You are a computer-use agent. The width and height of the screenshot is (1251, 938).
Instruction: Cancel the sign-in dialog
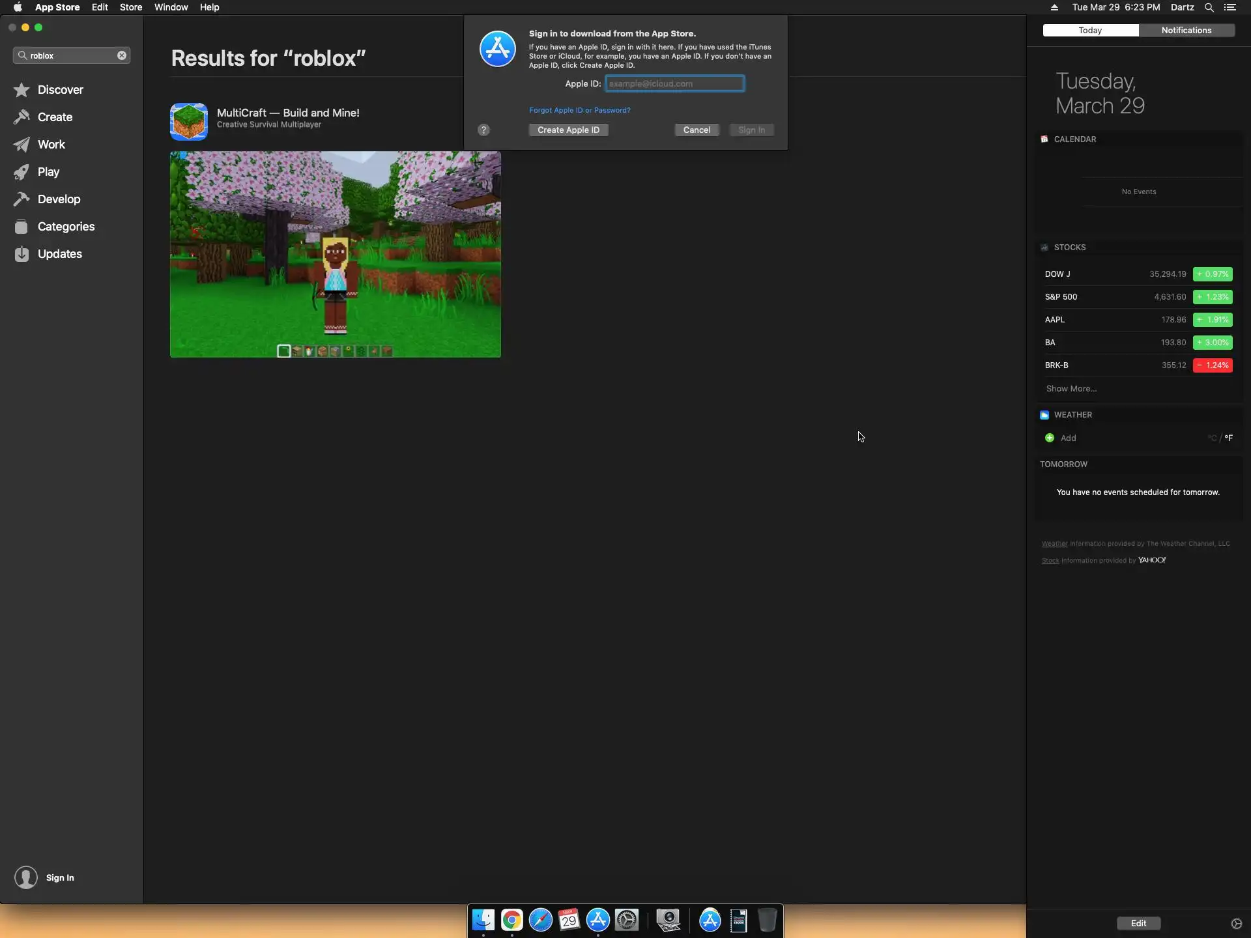(x=697, y=130)
